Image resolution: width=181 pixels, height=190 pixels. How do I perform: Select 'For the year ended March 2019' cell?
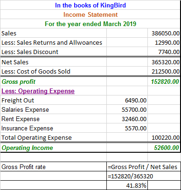point(90,24)
